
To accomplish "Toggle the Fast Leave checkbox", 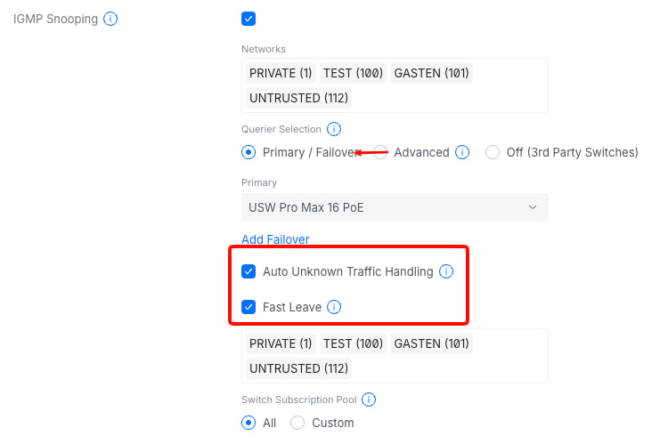I will (249, 307).
